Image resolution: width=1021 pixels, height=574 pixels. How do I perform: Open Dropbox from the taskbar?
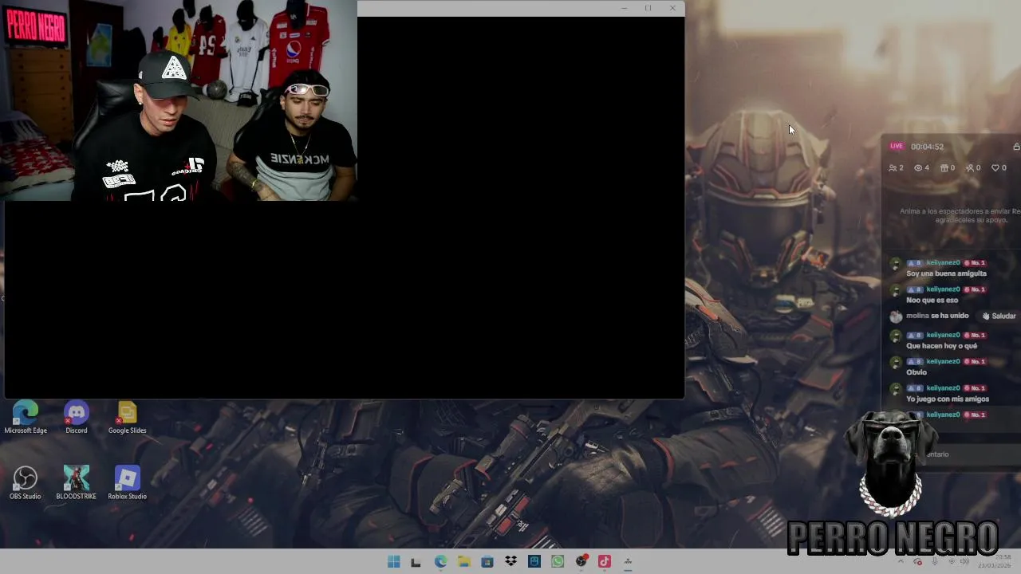point(510,562)
